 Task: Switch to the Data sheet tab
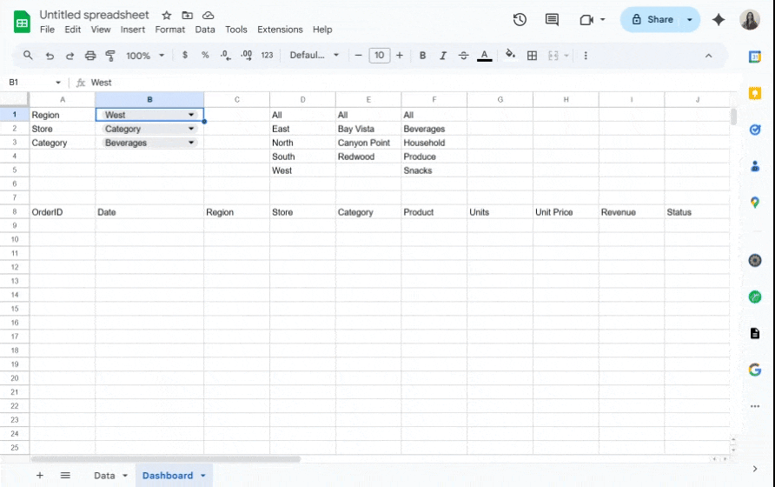point(104,476)
